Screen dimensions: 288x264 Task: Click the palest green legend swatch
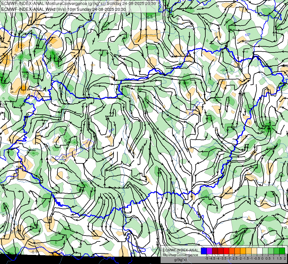pos(265,251)
